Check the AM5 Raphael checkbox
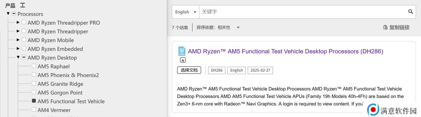The width and height of the screenshot is (421, 117). tap(34, 66)
